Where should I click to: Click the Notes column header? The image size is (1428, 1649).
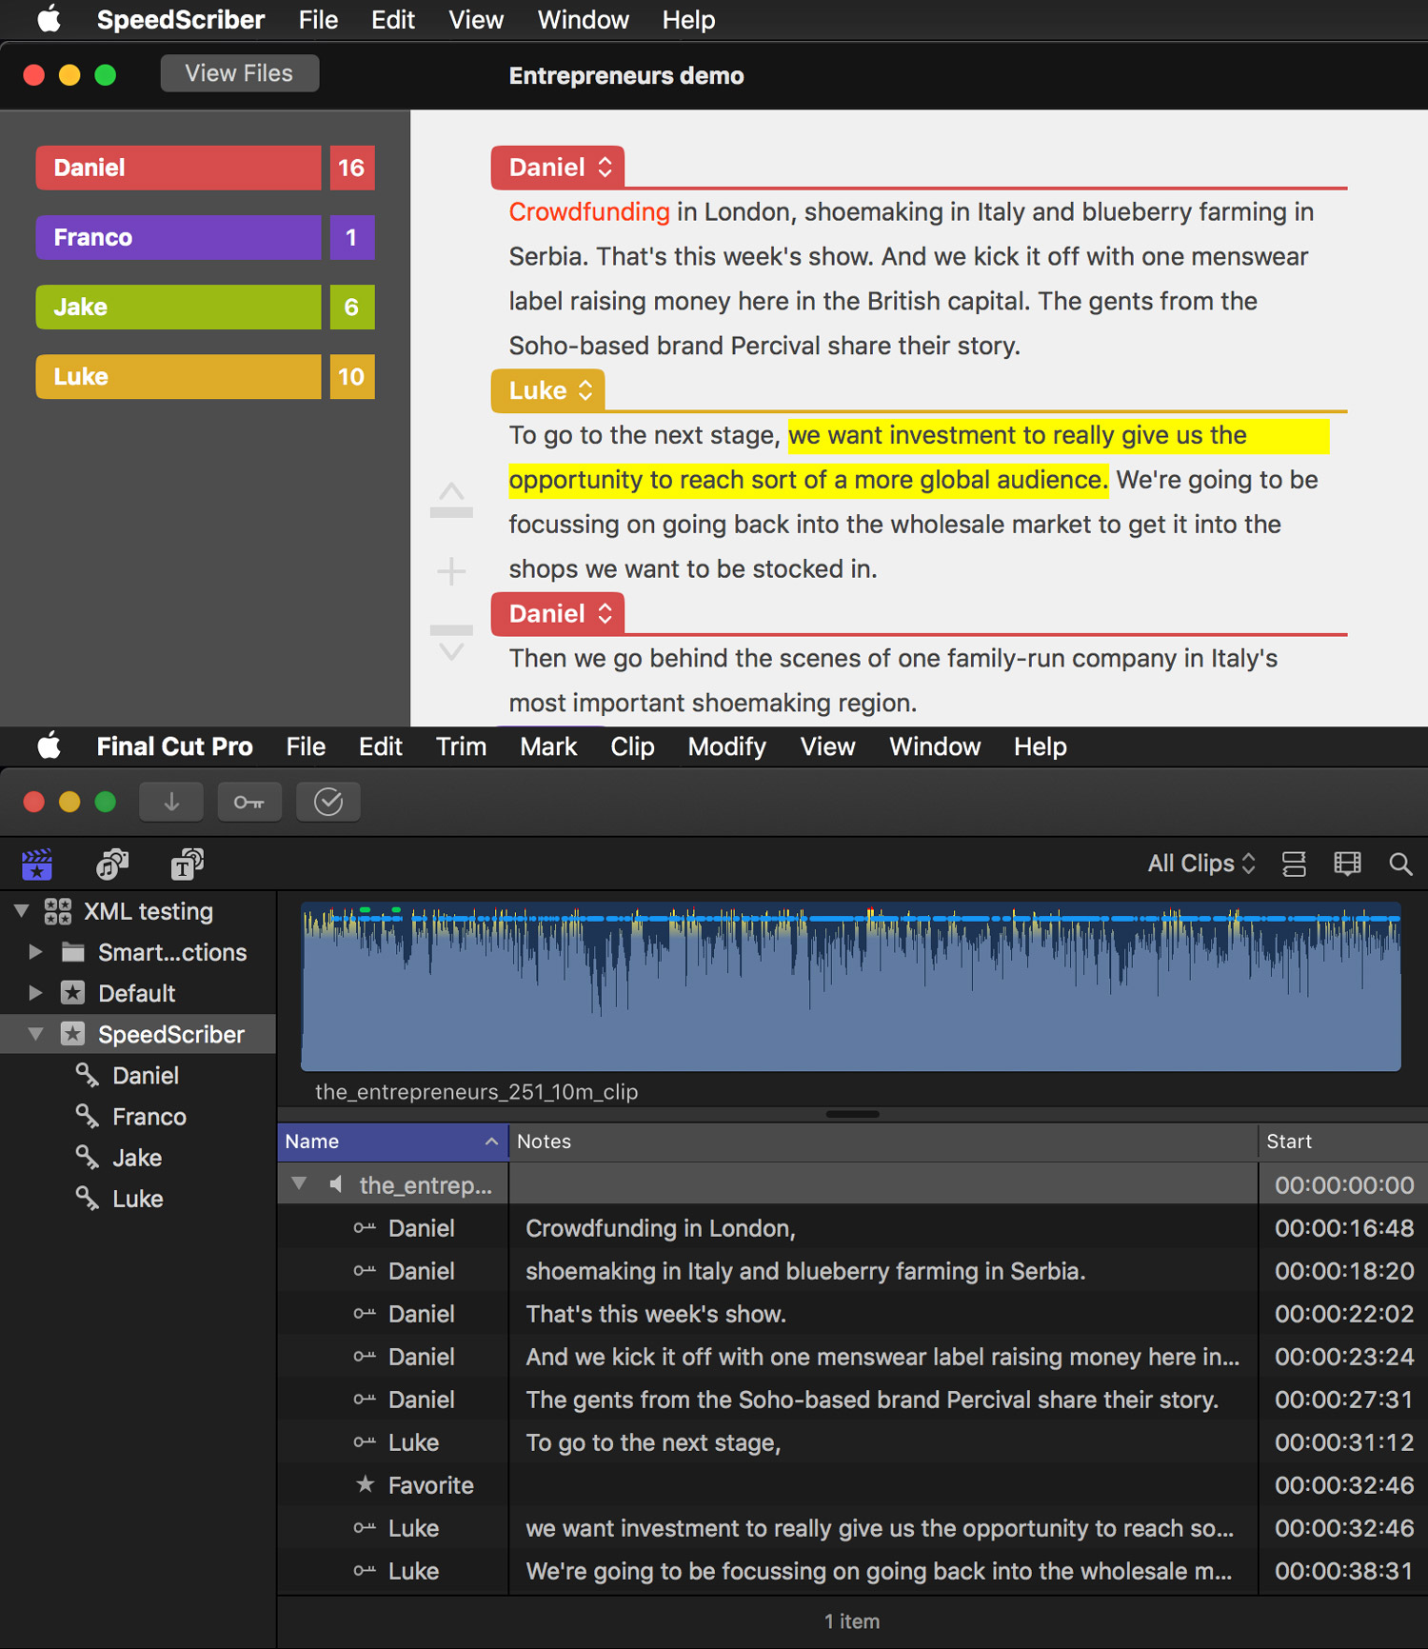coord(883,1142)
